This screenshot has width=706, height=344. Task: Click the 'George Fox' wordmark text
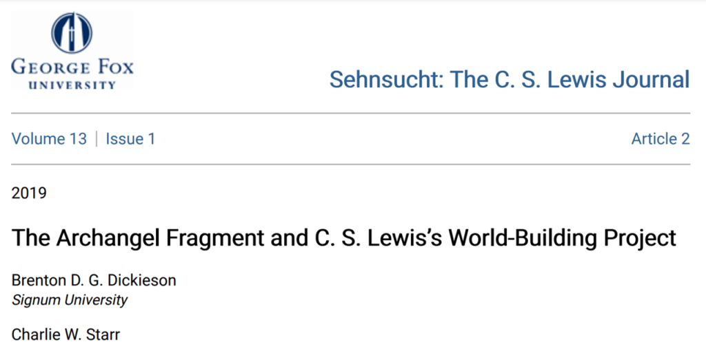tap(72, 68)
